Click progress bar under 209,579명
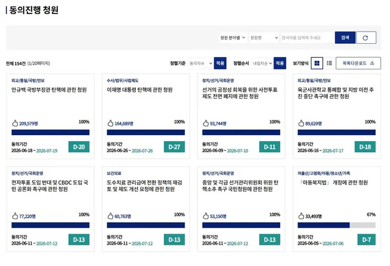The width and height of the screenshot is (390, 266). click(x=51, y=132)
